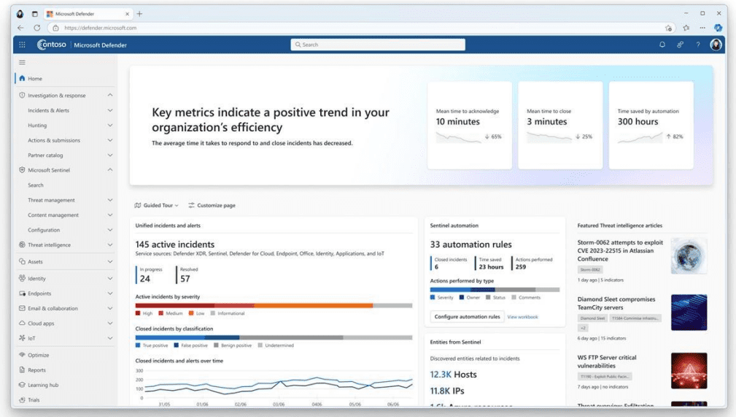Click the Email & collaboration envelope icon
This screenshot has width=736, height=417.
22,308
